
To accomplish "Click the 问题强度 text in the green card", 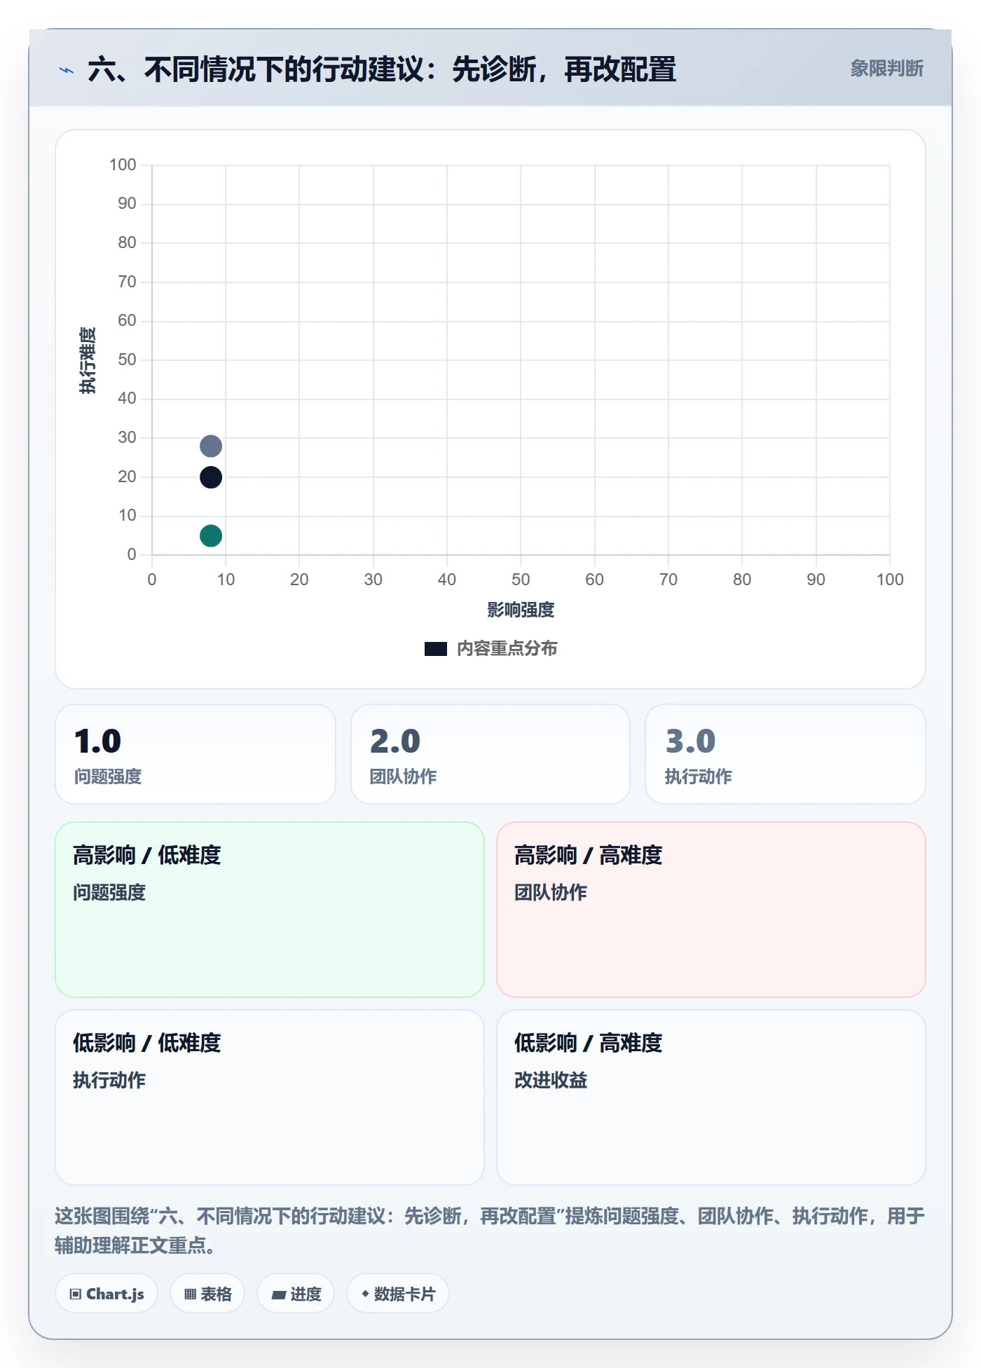I will 109,892.
